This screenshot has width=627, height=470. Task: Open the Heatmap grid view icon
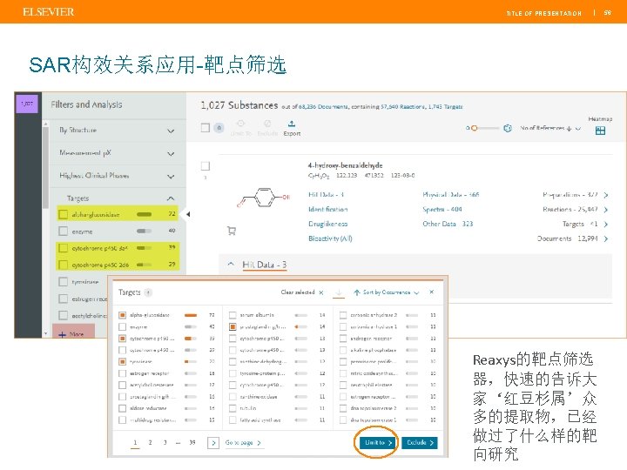(600, 131)
